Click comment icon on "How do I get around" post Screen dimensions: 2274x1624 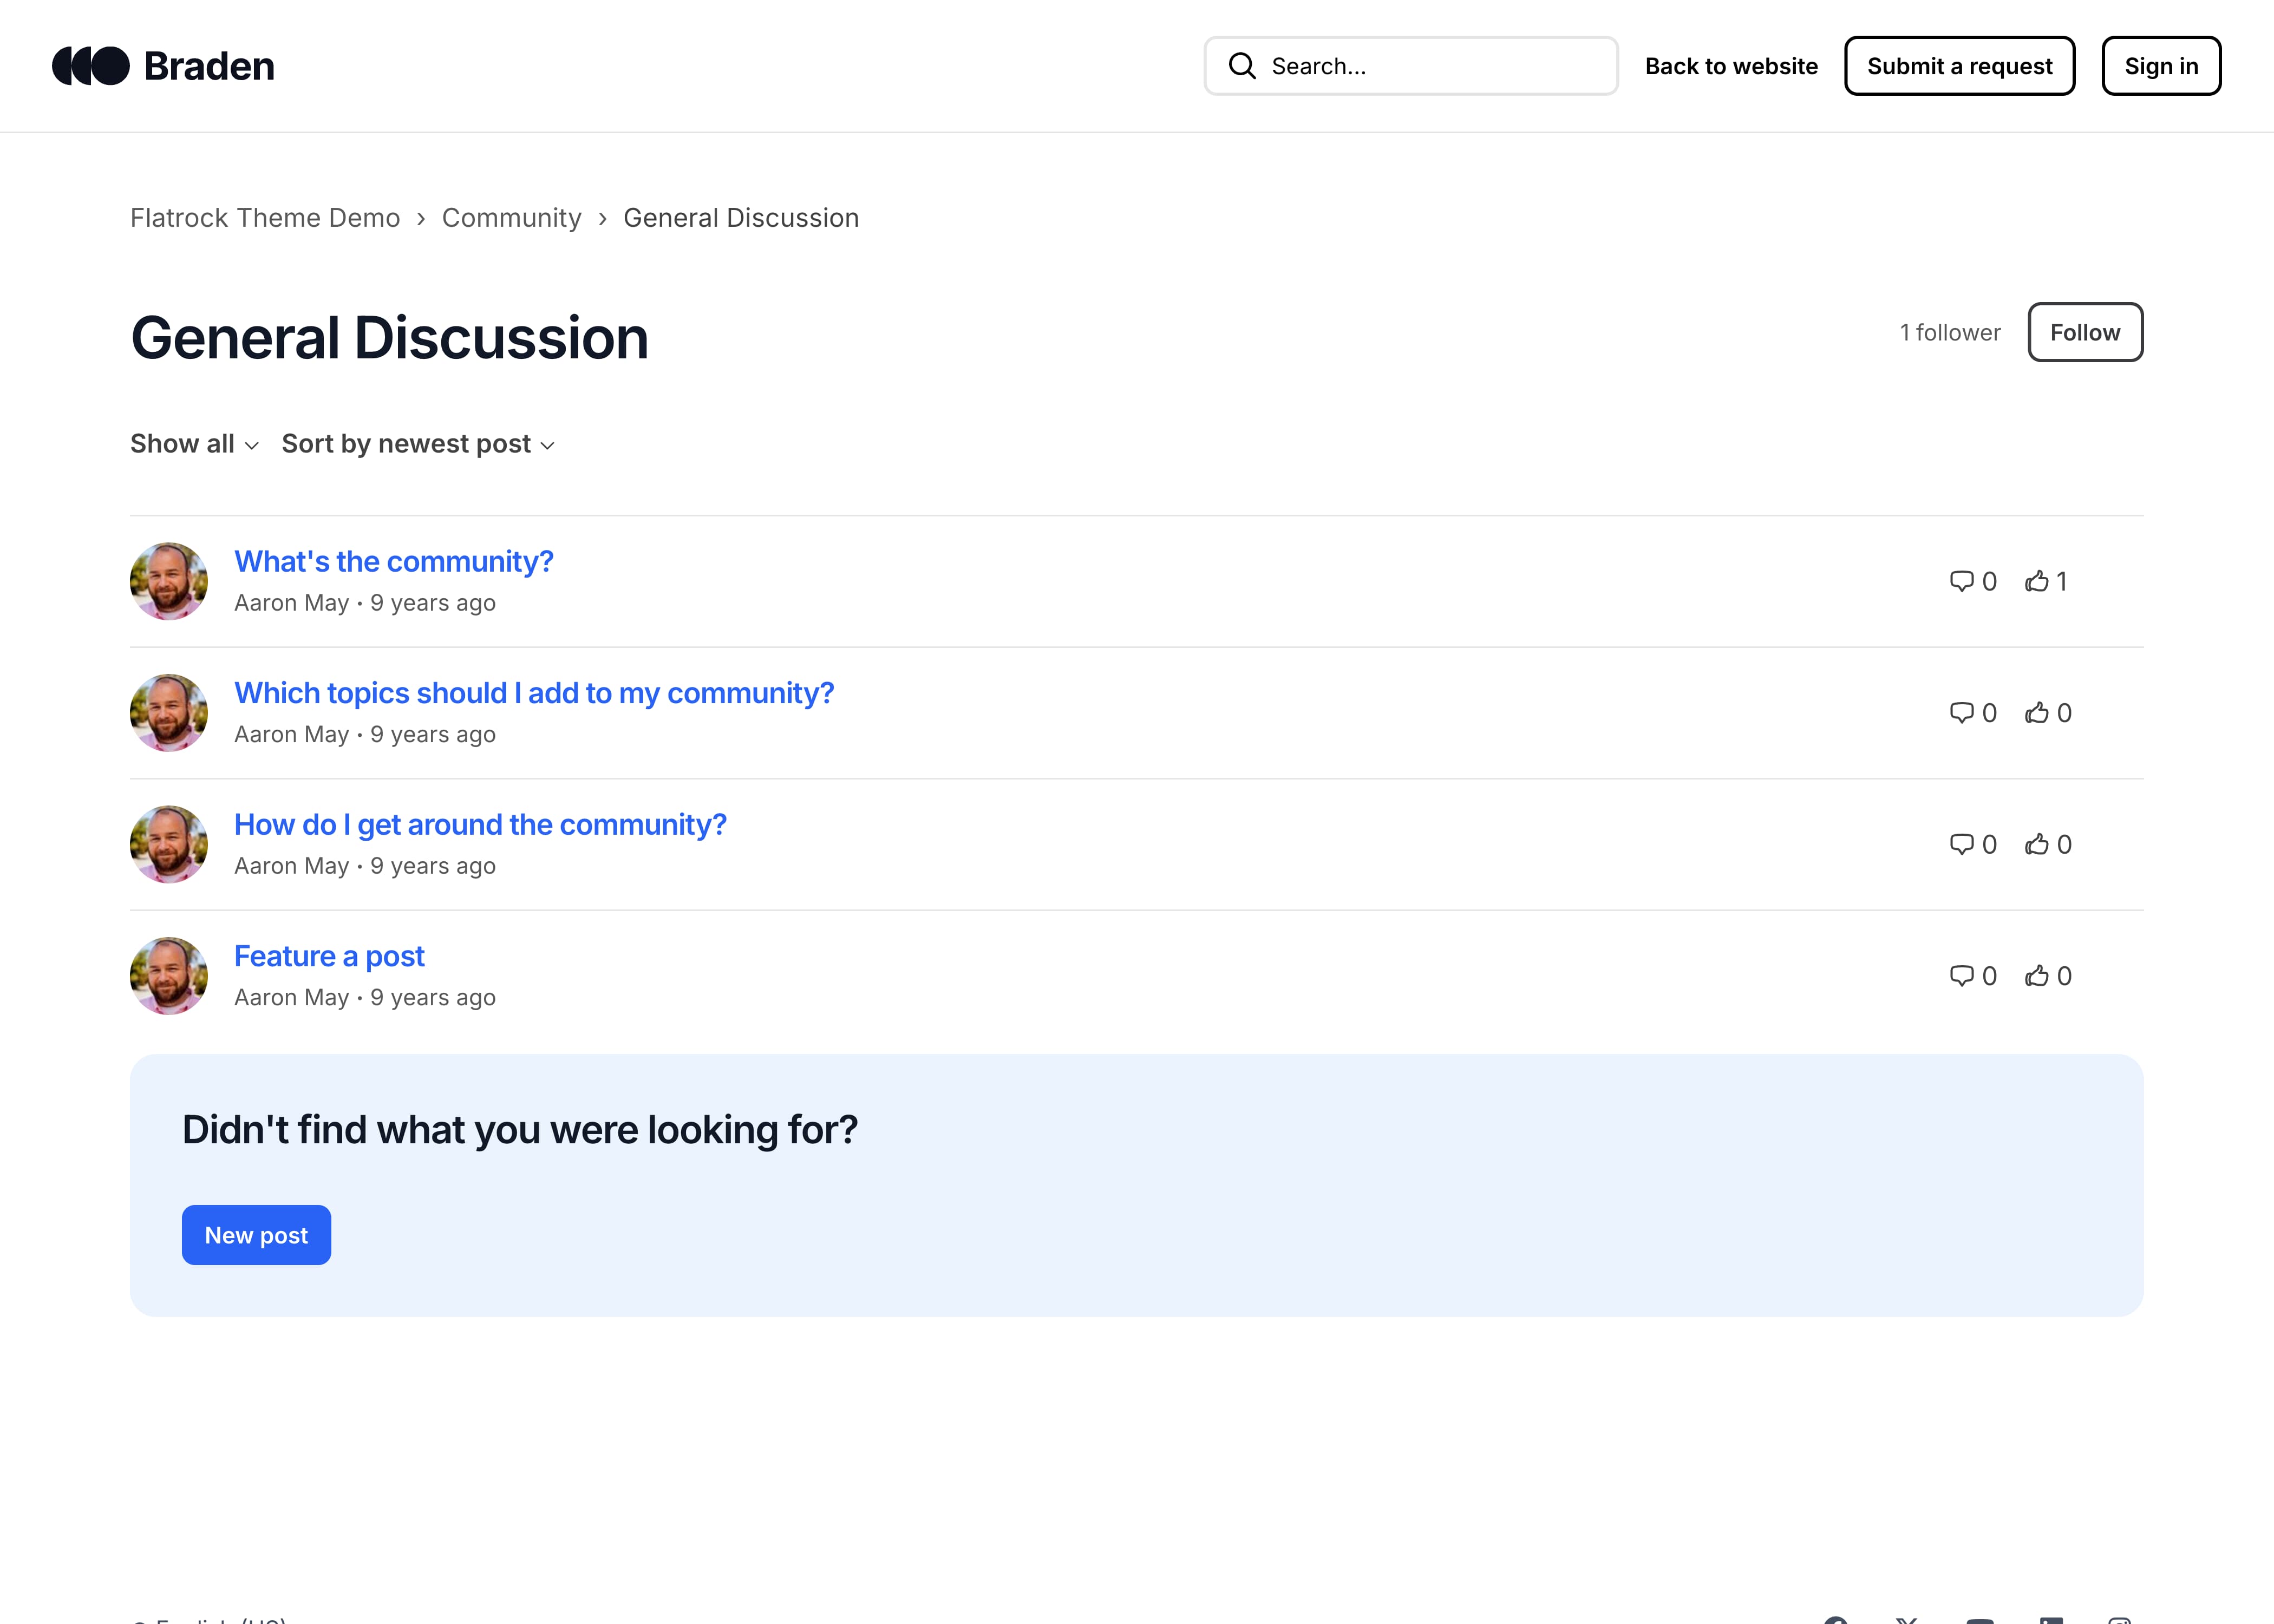[1961, 844]
